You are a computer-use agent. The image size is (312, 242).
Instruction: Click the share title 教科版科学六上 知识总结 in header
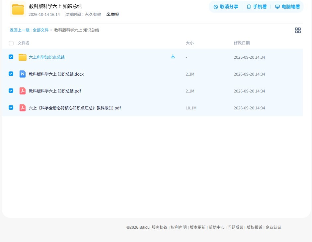55,6
